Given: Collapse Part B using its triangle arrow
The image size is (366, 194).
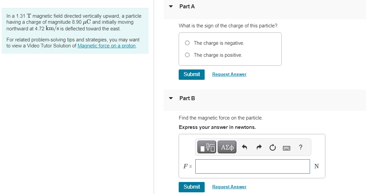Looking at the screenshot, I should (x=171, y=98).
